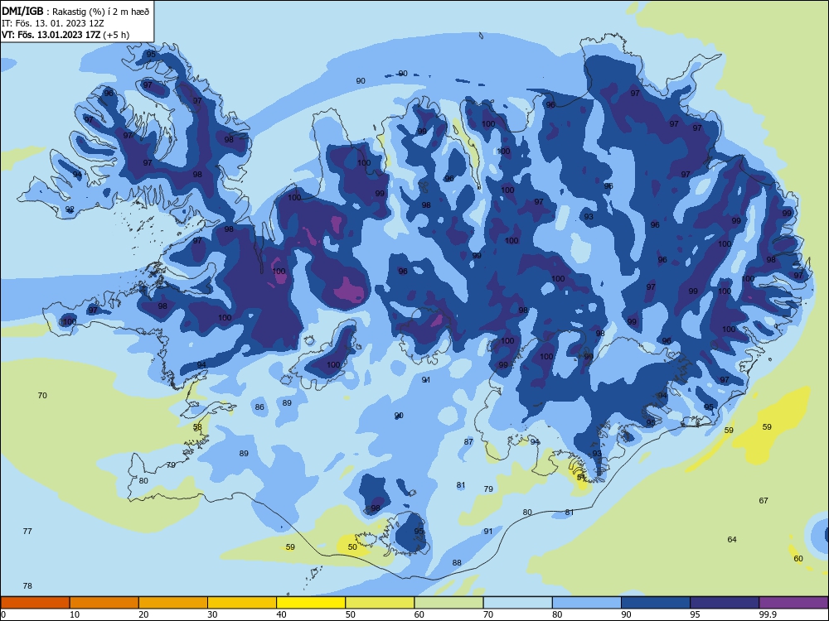Click the map value '86'
Screen dimensions: 829x621
coord(259,407)
